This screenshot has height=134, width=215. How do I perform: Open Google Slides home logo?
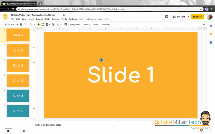[x=5, y=17]
